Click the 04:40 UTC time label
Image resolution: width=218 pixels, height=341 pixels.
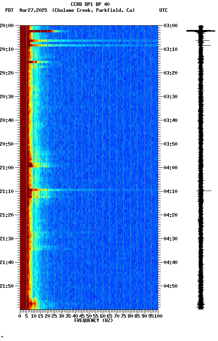[x=171, y=263]
